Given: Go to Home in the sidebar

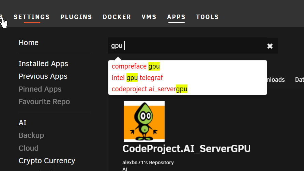Looking at the screenshot, I should (29, 43).
